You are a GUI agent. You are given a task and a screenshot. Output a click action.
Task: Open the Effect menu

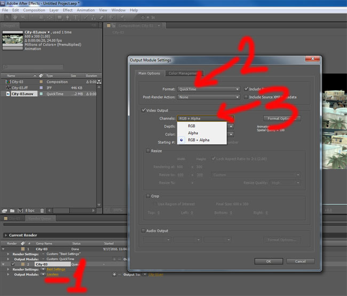(x=67, y=10)
